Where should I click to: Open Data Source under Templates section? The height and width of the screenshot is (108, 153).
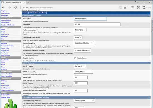coord(5,34)
